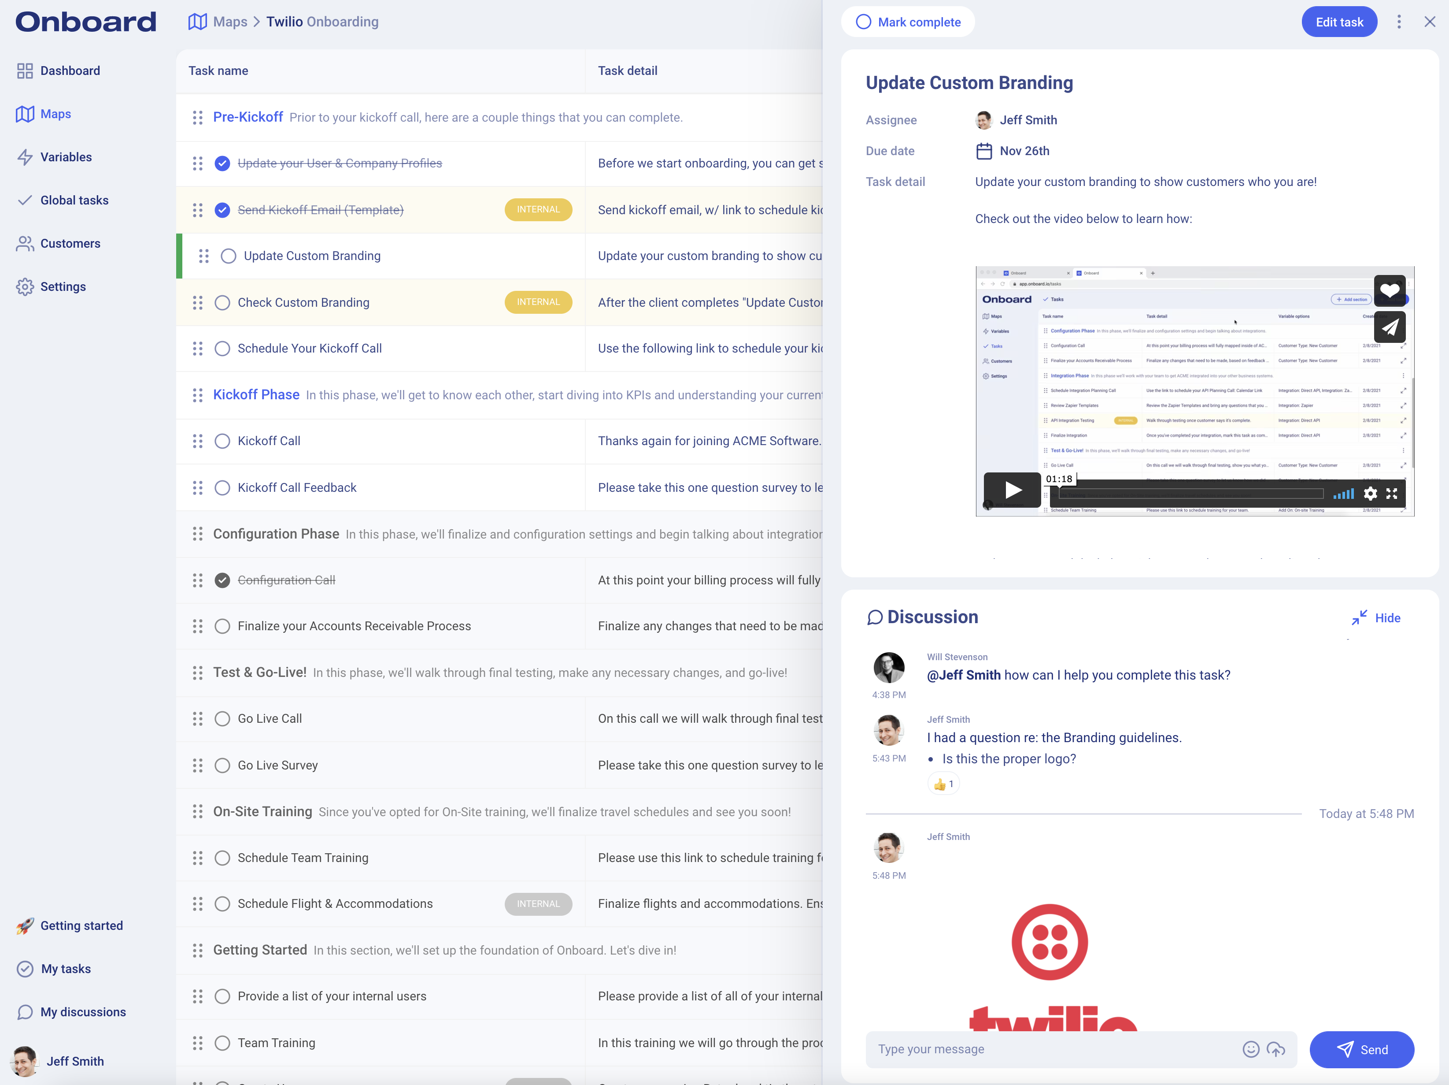Click the upload attachment cloud icon
The height and width of the screenshot is (1085, 1449).
coord(1275,1049)
